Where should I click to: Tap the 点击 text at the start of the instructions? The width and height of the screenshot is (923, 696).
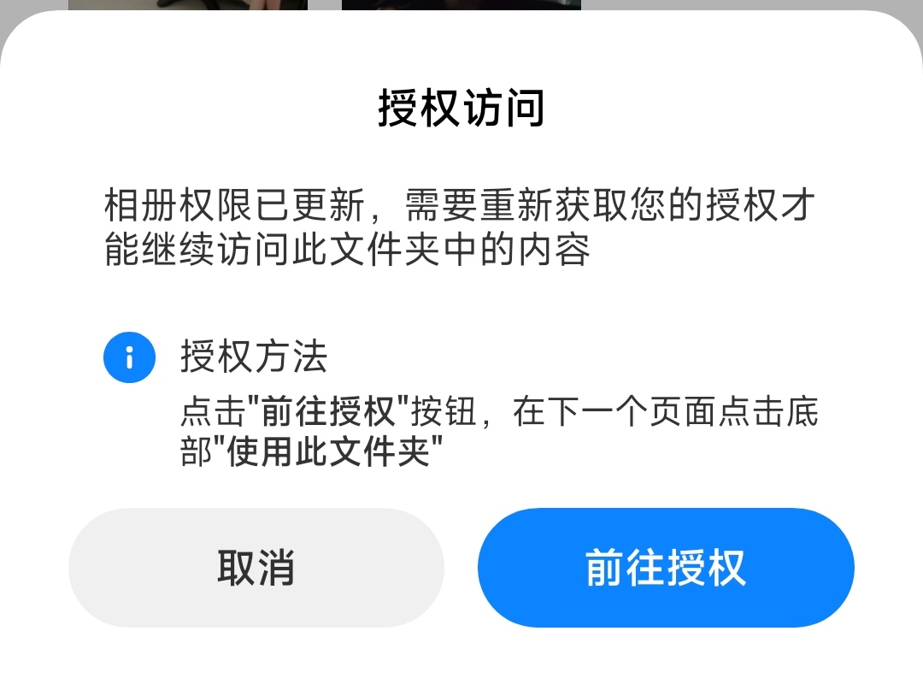coord(214,411)
